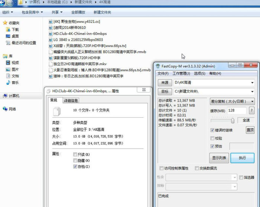
Task: Click the speed slider handle in FastCopy
Action: (233, 120)
